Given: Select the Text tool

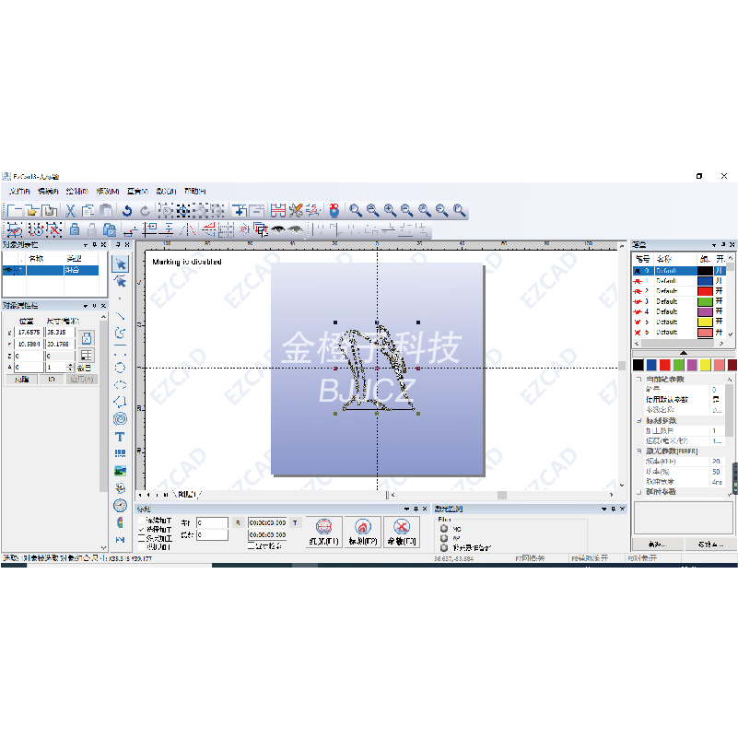Looking at the screenshot, I should coord(120,436).
